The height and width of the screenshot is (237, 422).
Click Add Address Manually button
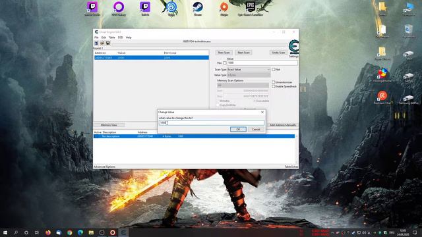[283, 125]
